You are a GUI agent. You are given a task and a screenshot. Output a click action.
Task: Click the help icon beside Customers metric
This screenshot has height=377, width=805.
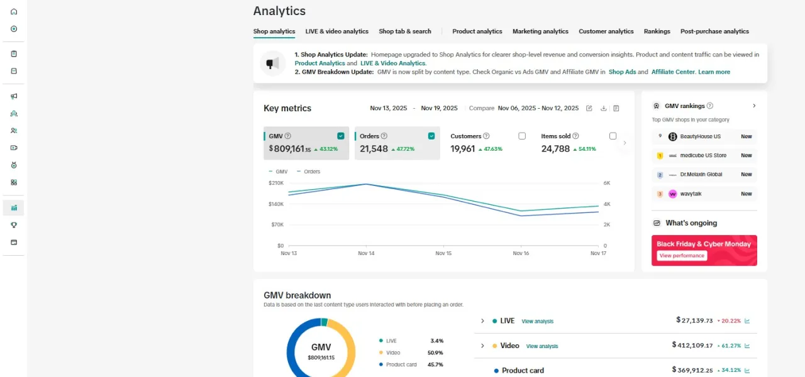point(486,136)
